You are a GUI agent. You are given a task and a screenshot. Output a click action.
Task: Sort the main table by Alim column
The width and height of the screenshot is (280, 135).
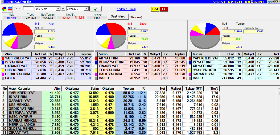[x=52, y=88]
